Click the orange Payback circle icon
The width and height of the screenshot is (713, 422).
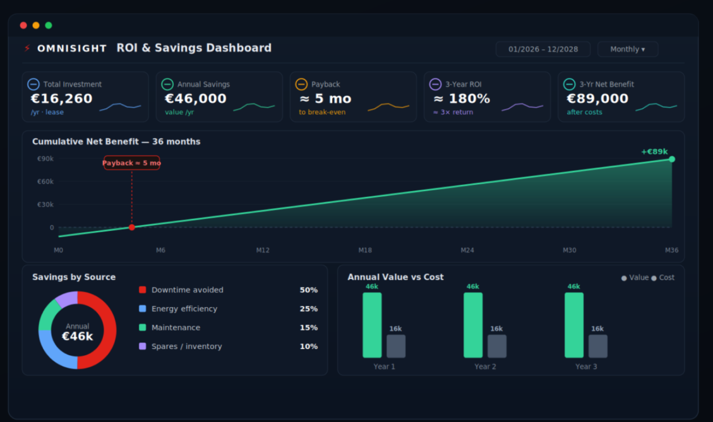click(x=302, y=85)
